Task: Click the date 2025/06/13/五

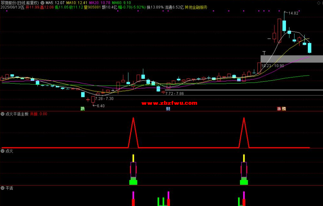Action: pyautogui.click(x=12, y=7)
